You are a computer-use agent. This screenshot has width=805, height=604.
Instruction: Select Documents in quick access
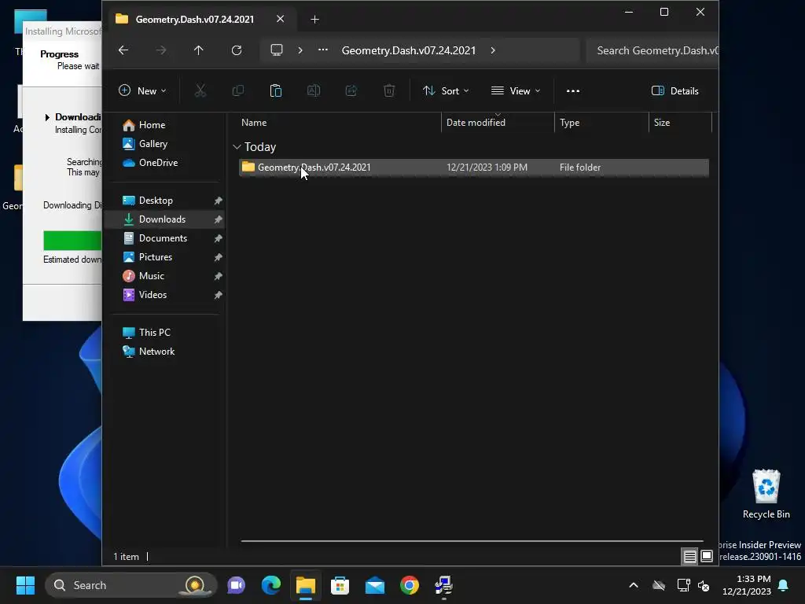click(164, 238)
